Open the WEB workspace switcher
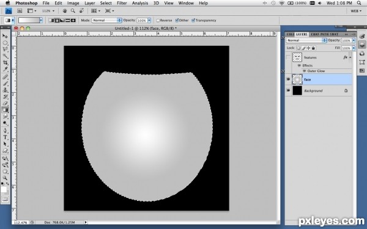Viewport: 367px width, 229px height. click(x=356, y=11)
